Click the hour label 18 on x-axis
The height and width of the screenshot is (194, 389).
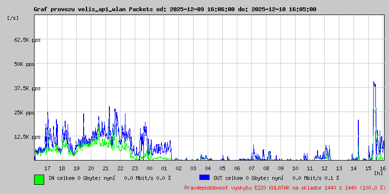62,168
